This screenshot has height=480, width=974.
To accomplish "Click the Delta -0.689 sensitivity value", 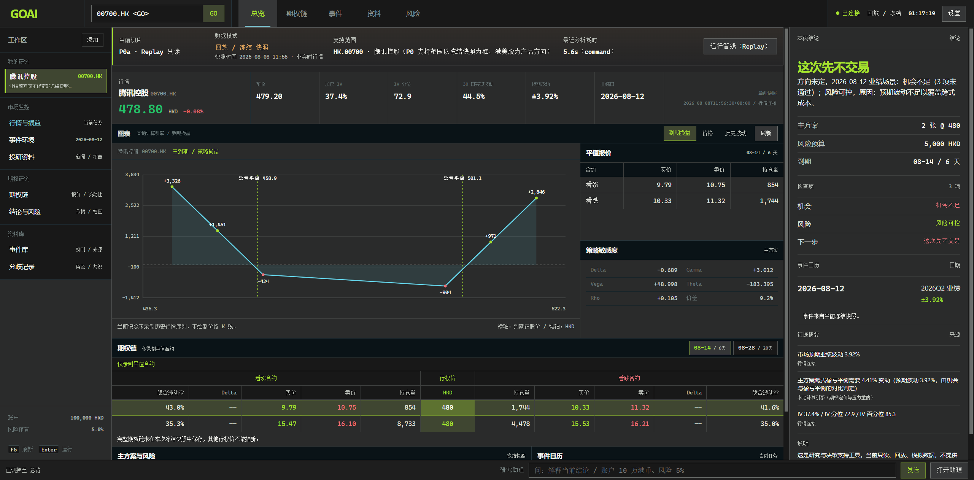I will pyautogui.click(x=667, y=270).
